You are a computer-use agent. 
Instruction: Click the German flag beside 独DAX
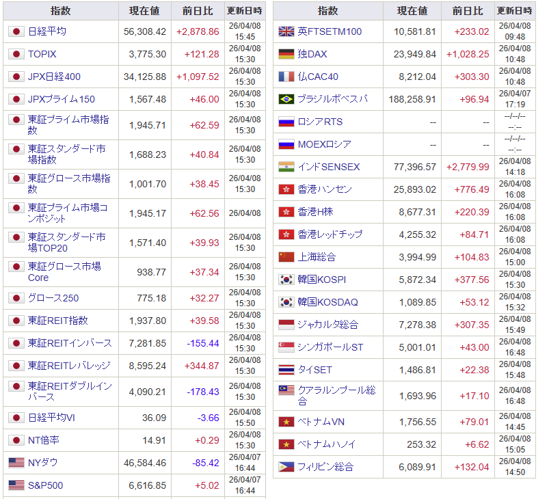pos(286,54)
